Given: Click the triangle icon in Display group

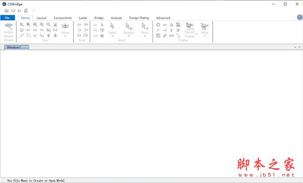Looking at the screenshot, I should point(172,25).
